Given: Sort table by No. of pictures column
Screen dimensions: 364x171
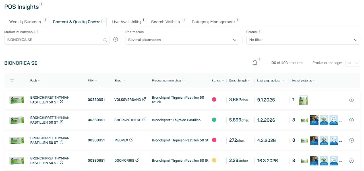Looking at the screenshot, I should [x=304, y=81].
